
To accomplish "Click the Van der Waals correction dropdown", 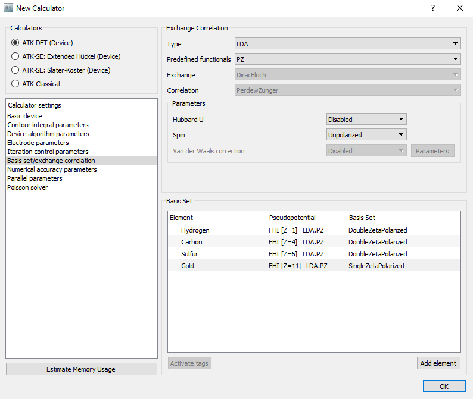I will [366, 151].
